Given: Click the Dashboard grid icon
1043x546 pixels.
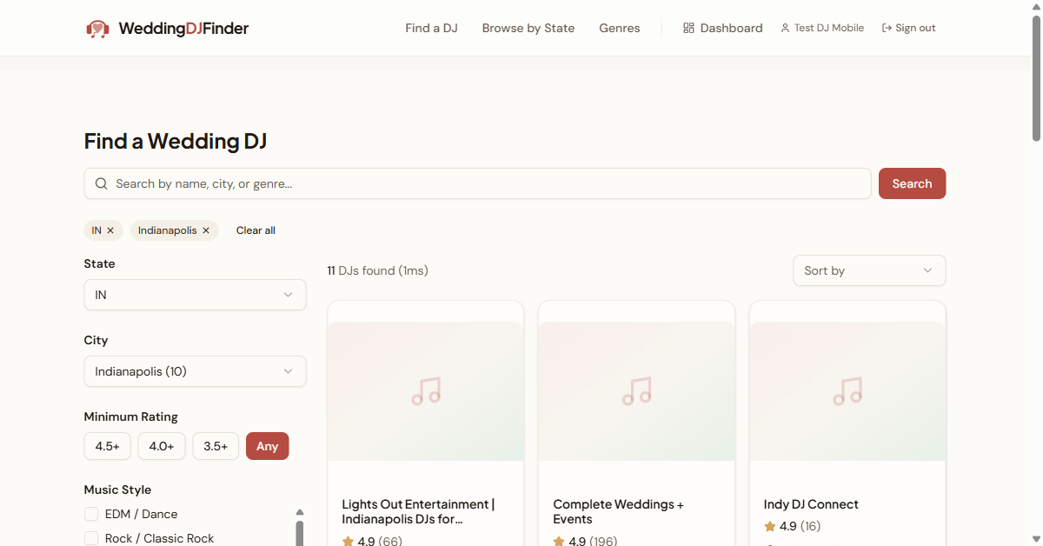Looking at the screenshot, I should pyautogui.click(x=688, y=28).
